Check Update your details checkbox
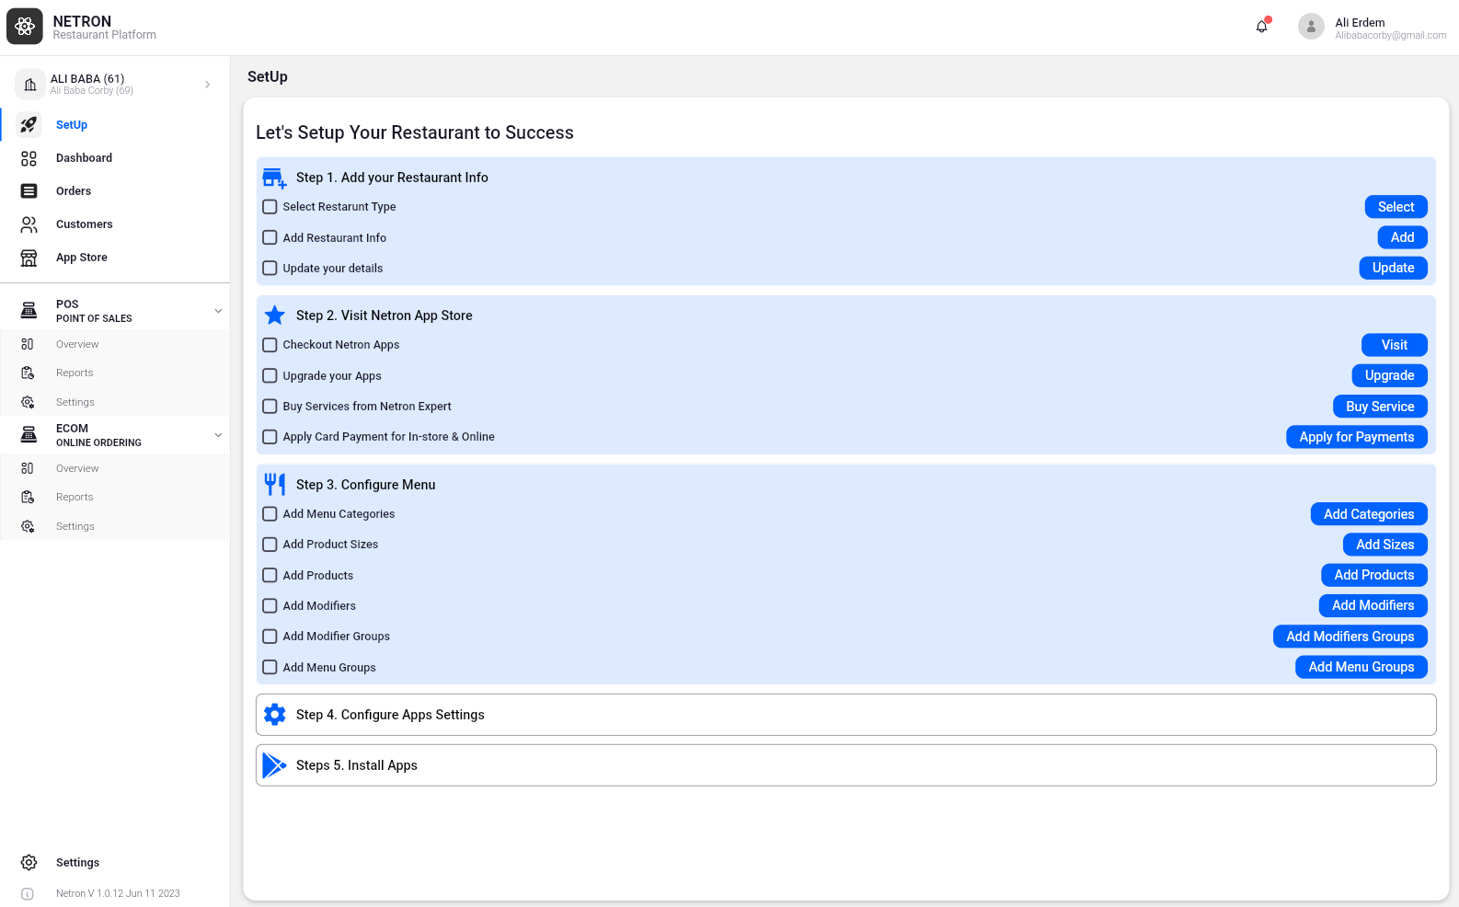1459x907 pixels. [270, 269]
